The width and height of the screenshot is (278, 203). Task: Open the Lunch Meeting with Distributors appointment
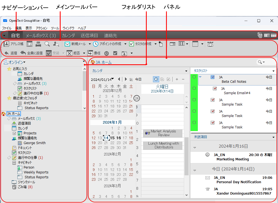pos(163,145)
